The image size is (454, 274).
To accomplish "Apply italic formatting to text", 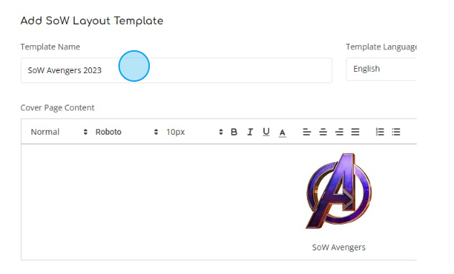I will (250, 132).
